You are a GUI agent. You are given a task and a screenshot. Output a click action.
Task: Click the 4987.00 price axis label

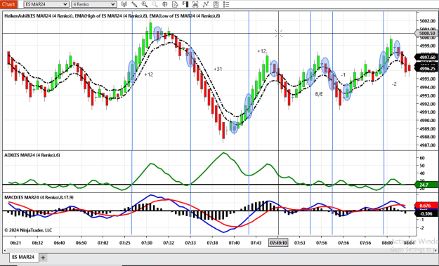428,145
